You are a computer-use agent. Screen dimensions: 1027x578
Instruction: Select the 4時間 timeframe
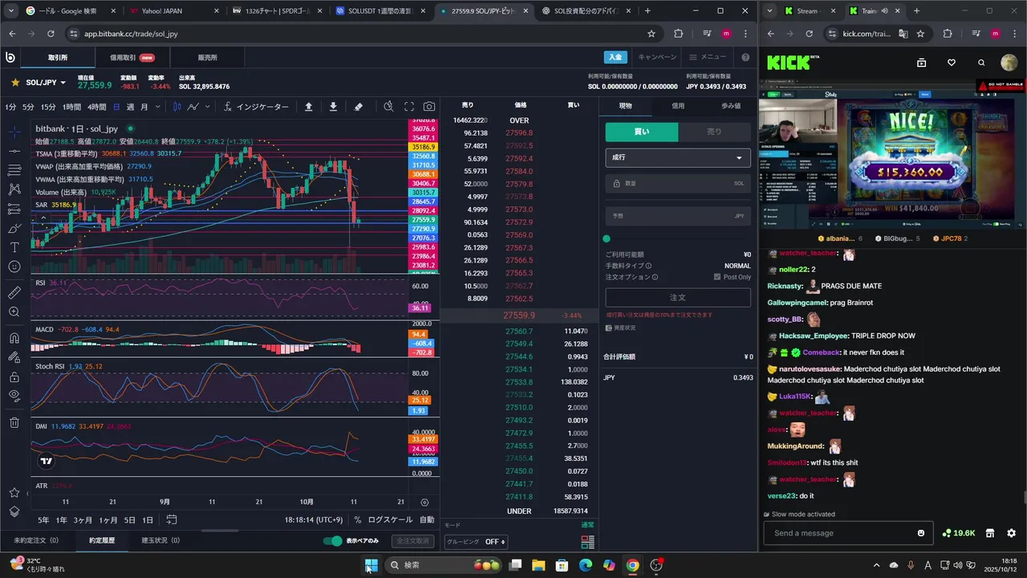coord(97,107)
